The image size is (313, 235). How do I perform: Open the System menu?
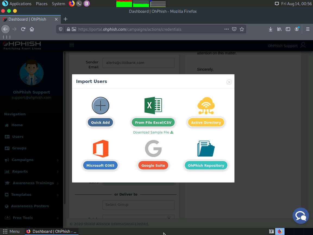tap(58, 4)
